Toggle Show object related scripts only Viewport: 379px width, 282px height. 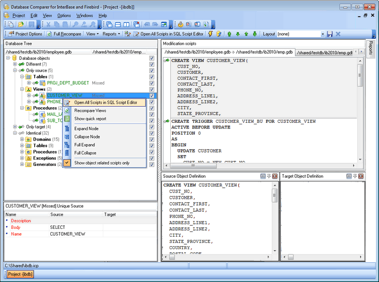point(104,163)
